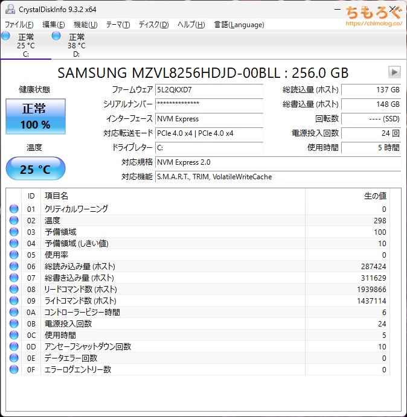The width and height of the screenshot is (407, 417).
Task: Click raw value 1437114
Action: pyautogui.click(x=371, y=301)
